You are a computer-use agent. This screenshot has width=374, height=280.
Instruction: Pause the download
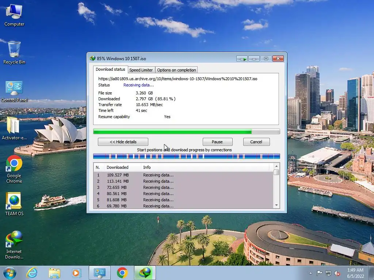pos(217,142)
